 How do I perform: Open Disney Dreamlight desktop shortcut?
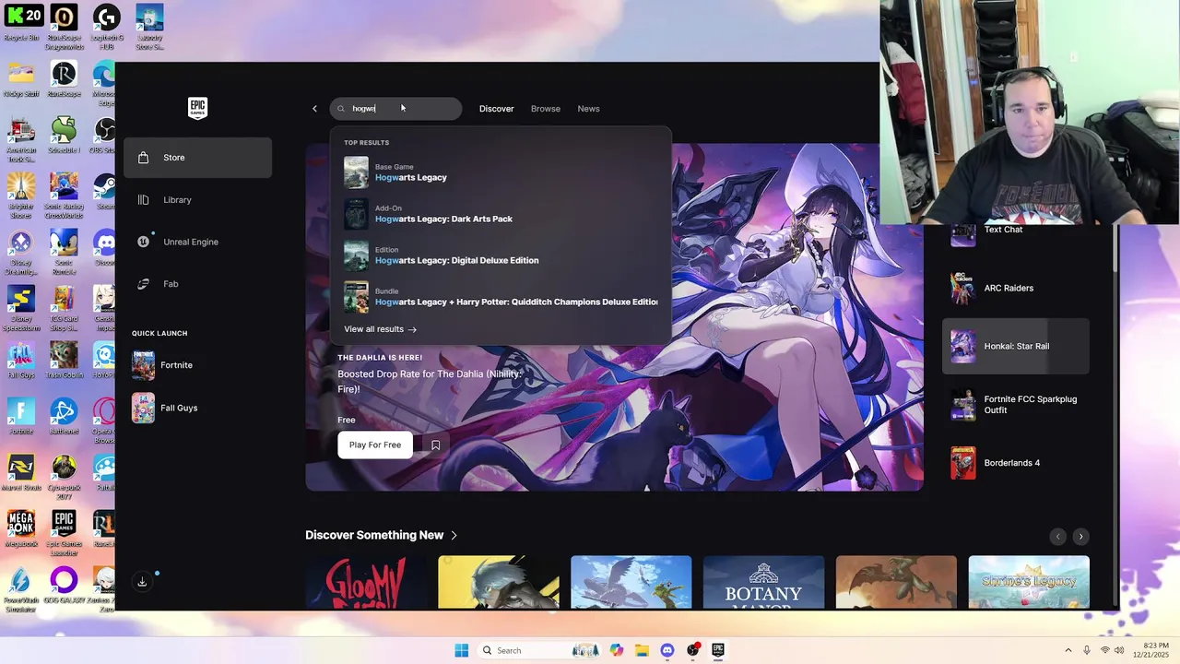pyautogui.click(x=20, y=254)
